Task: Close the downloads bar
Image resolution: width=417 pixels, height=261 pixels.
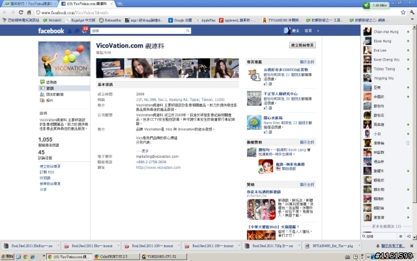Action: (x=412, y=246)
